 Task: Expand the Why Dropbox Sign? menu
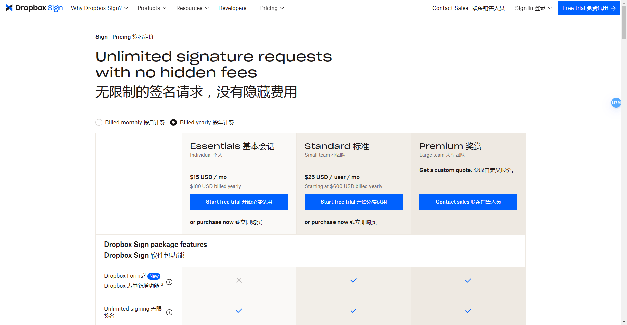tap(100, 8)
